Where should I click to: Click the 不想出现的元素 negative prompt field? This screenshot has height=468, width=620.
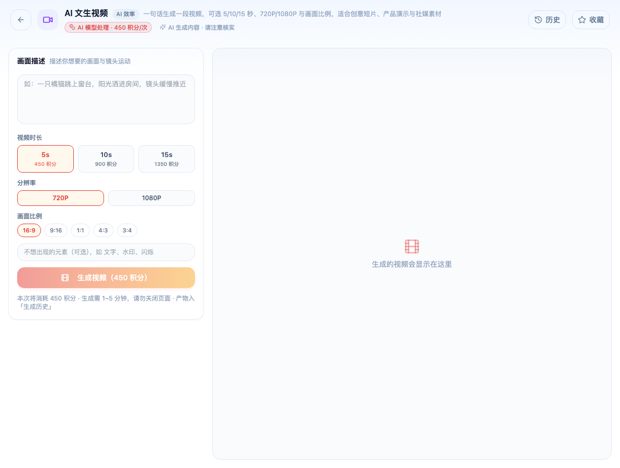pyautogui.click(x=106, y=252)
